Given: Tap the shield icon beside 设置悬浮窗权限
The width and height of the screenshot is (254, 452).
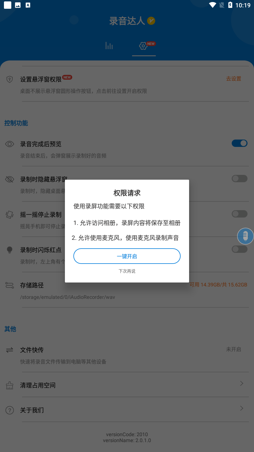Looking at the screenshot, I should point(10,79).
